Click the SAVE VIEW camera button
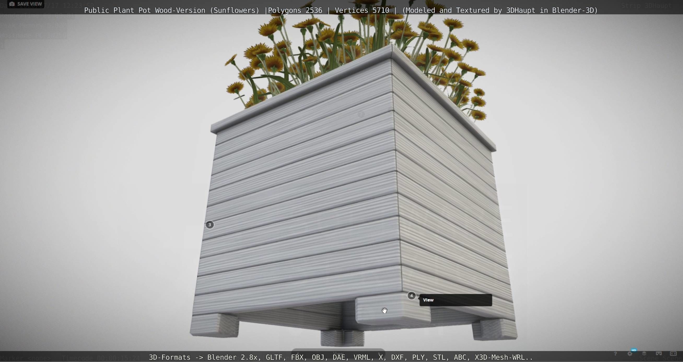 [26, 4]
